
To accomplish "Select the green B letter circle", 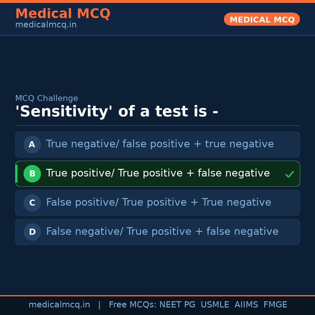I will [x=32, y=174].
